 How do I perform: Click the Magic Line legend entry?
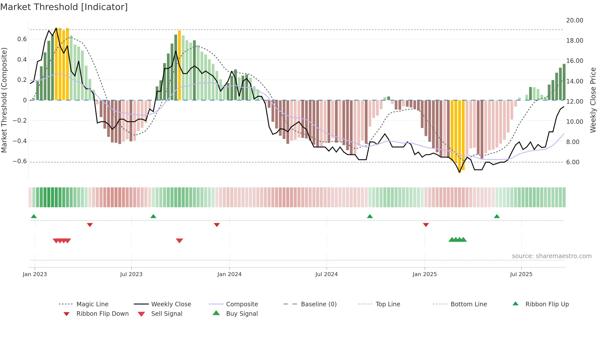83,304
